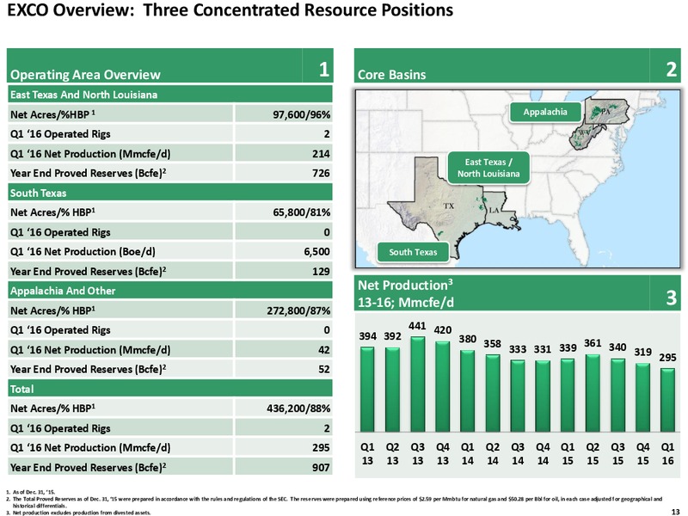Viewport: 688px width, 516px height.
Task: Click "Q1 '16 Net Production (Boe/d)" row label
Action: coord(83,252)
